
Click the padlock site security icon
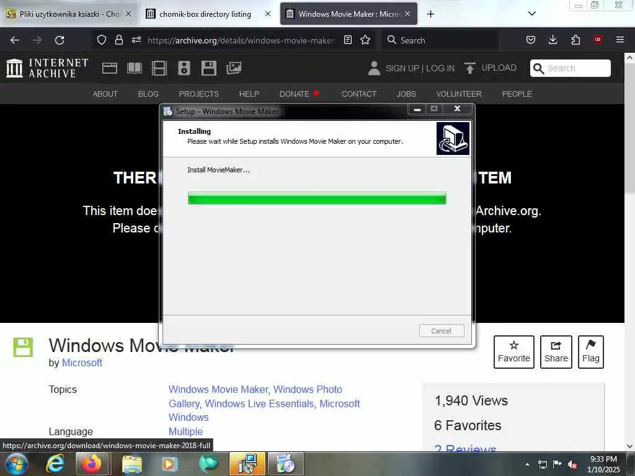(118, 40)
